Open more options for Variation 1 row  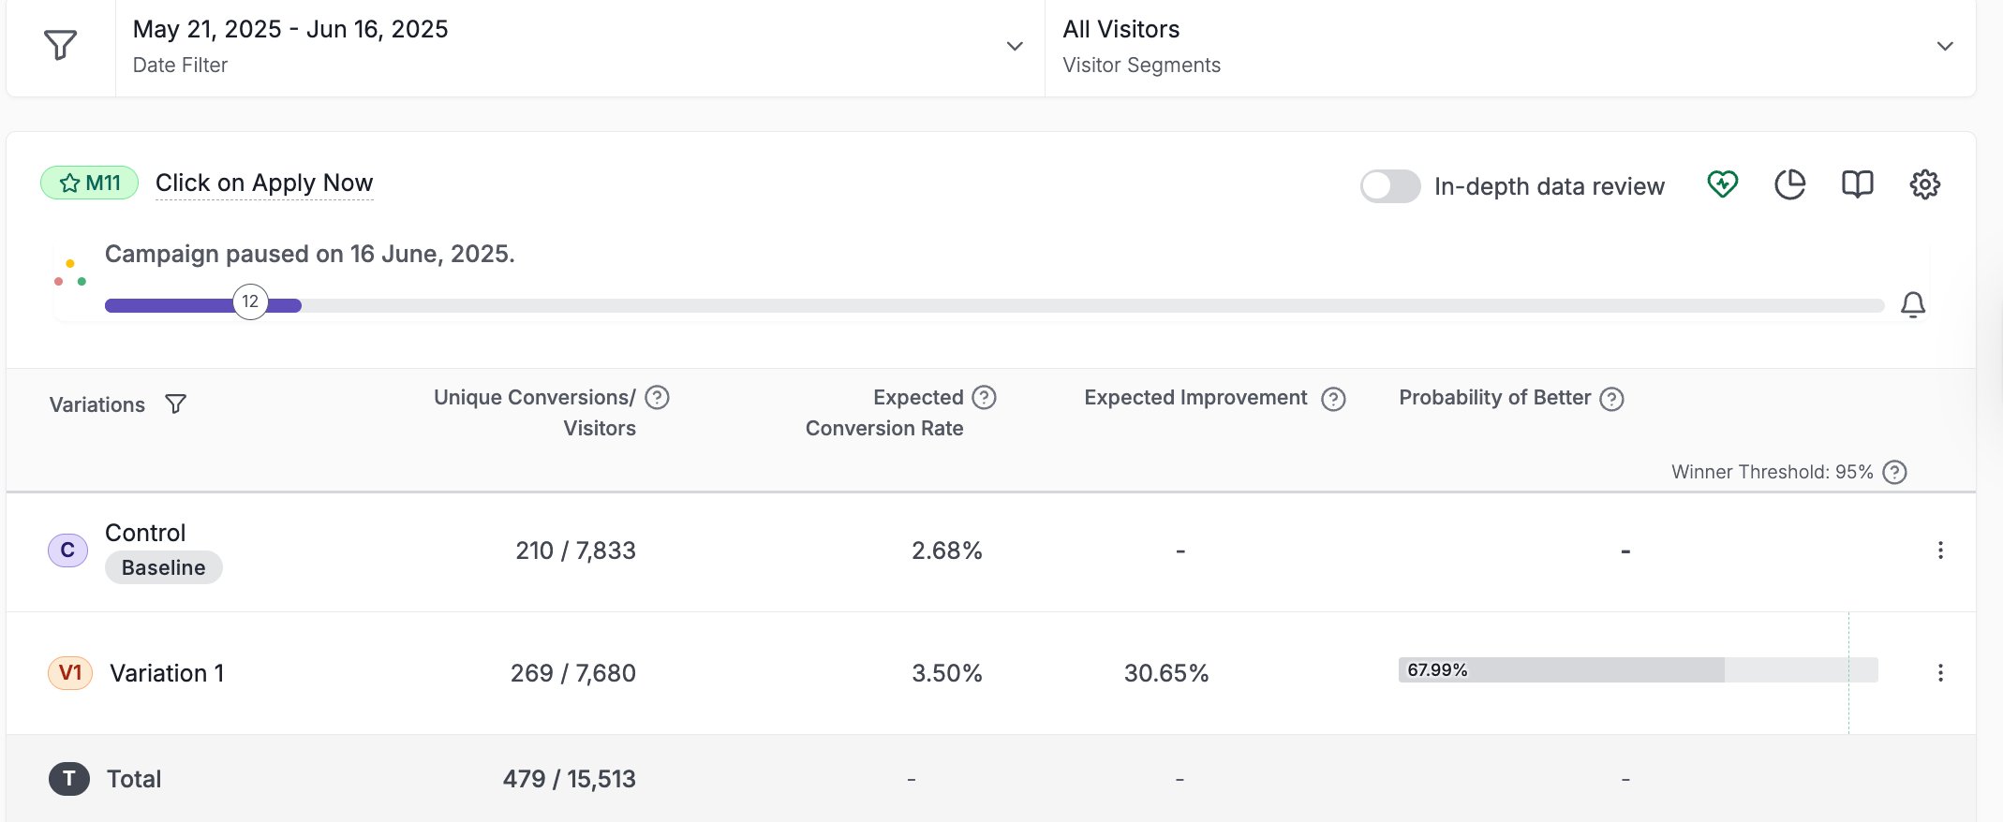point(1940,673)
